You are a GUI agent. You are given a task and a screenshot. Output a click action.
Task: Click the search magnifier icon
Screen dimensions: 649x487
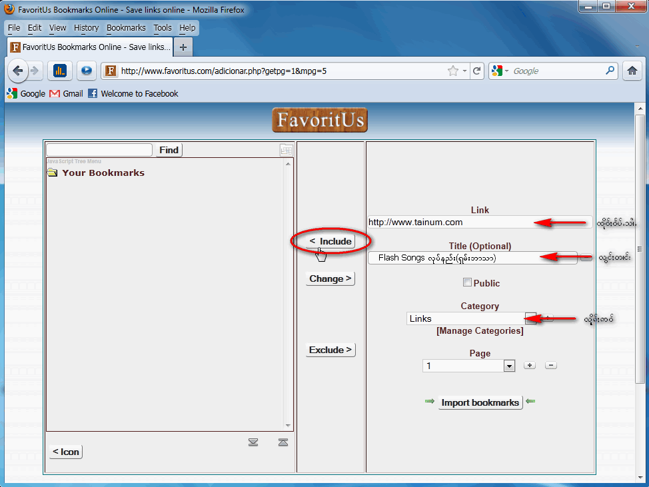pos(610,71)
